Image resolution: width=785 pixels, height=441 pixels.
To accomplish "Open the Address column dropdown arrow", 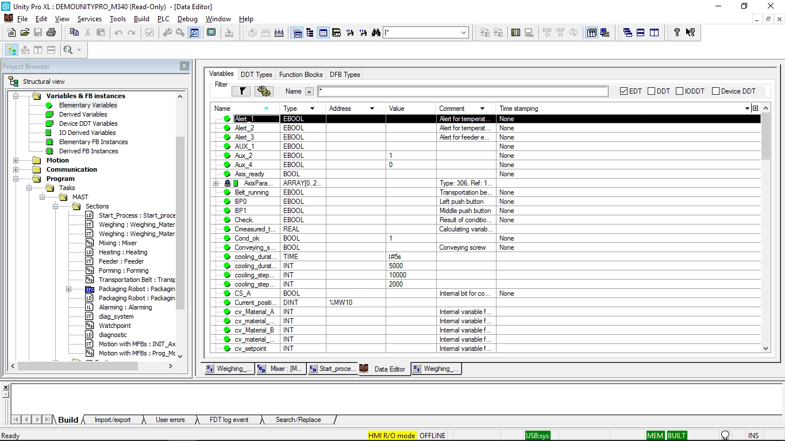I will click(x=372, y=109).
